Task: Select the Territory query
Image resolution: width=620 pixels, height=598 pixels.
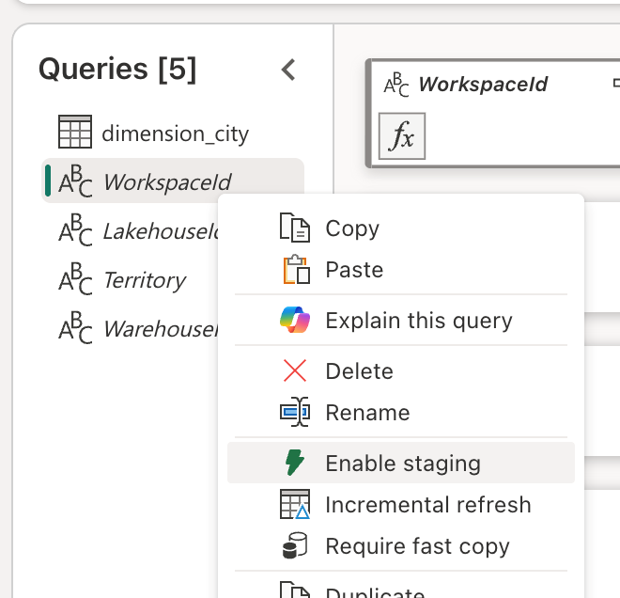Action: [130, 279]
